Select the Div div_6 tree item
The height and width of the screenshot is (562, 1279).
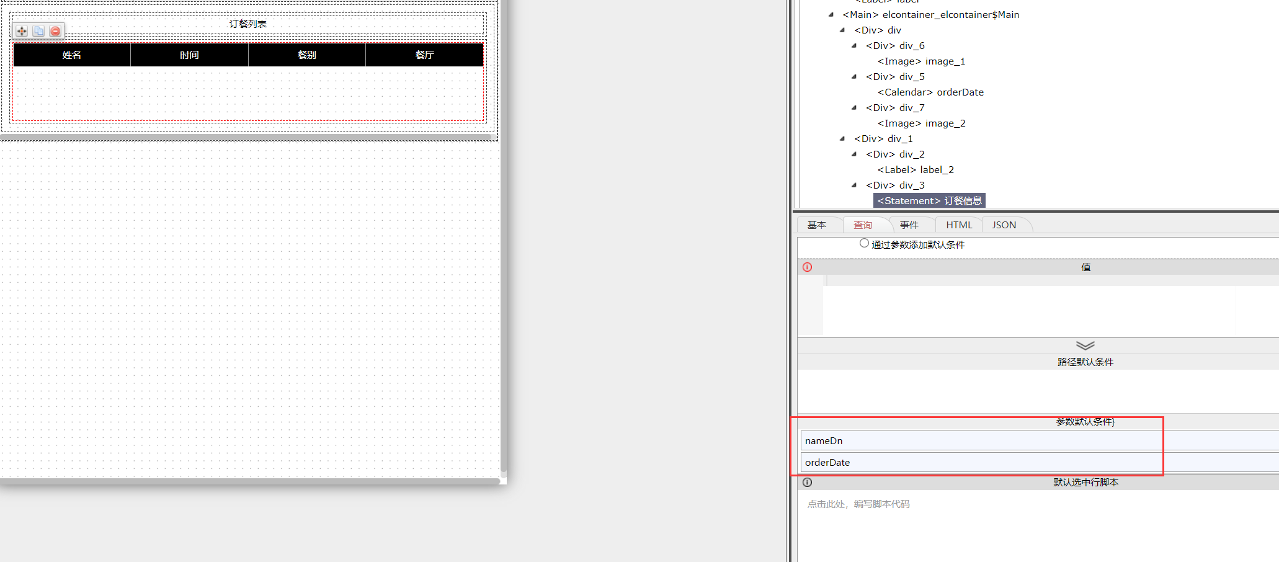pos(895,45)
